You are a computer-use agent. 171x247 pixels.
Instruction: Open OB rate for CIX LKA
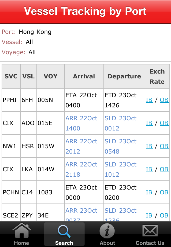164,169
